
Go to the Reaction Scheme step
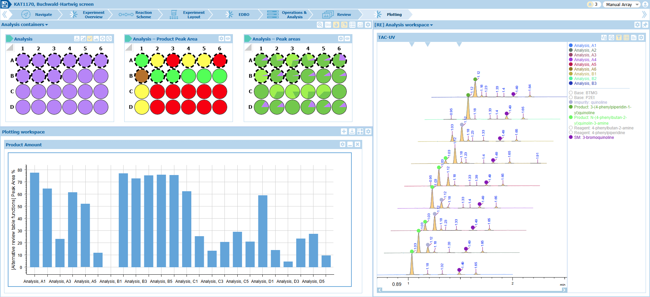pyautogui.click(x=143, y=15)
